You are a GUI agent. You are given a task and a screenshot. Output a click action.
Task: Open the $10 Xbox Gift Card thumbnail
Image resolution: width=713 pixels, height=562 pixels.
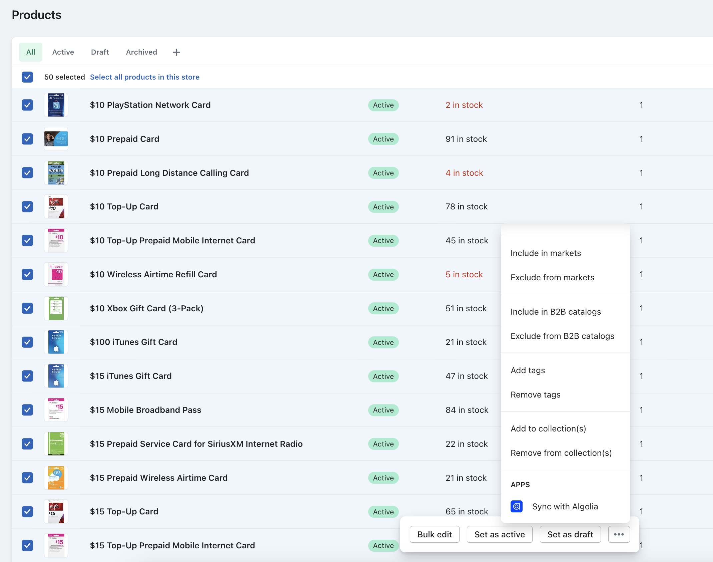(x=56, y=308)
